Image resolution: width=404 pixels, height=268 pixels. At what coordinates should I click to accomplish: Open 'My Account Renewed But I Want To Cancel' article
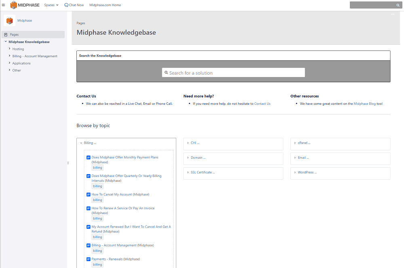click(131, 229)
